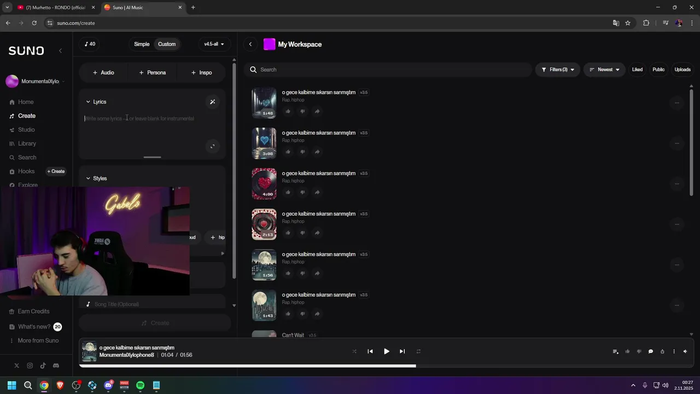
Task: Dislike the current track in the player bar
Action: [639, 351]
